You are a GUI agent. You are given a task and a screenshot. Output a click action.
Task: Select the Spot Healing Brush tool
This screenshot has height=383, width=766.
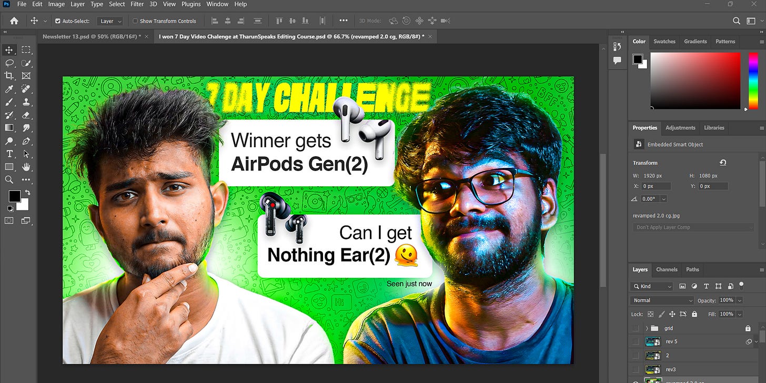click(26, 89)
